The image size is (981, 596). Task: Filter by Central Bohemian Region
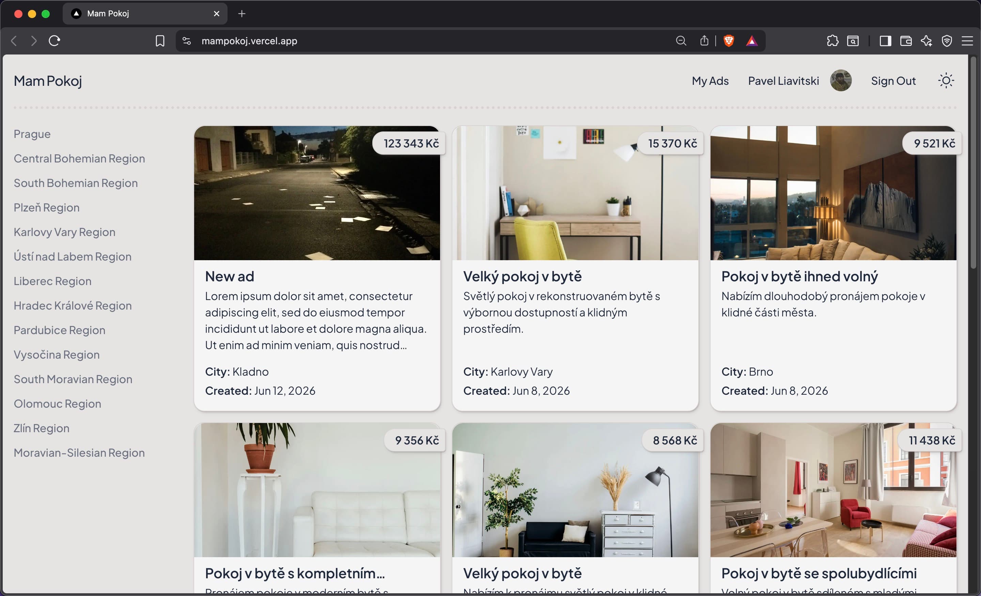[x=79, y=158]
